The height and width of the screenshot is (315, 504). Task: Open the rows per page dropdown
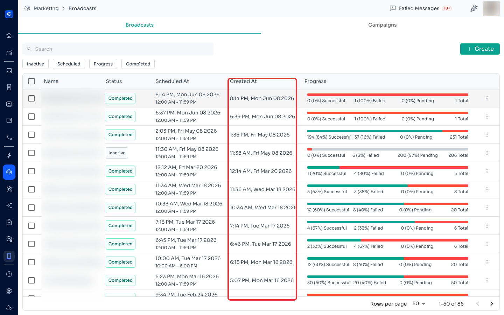(419, 304)
